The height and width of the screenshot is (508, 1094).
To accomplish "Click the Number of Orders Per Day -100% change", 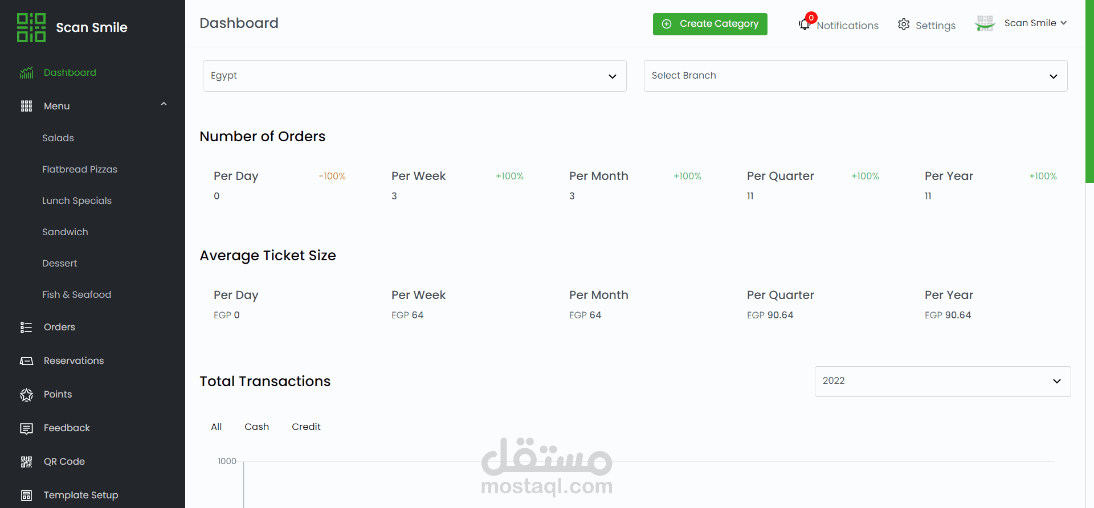I will 332,177.
